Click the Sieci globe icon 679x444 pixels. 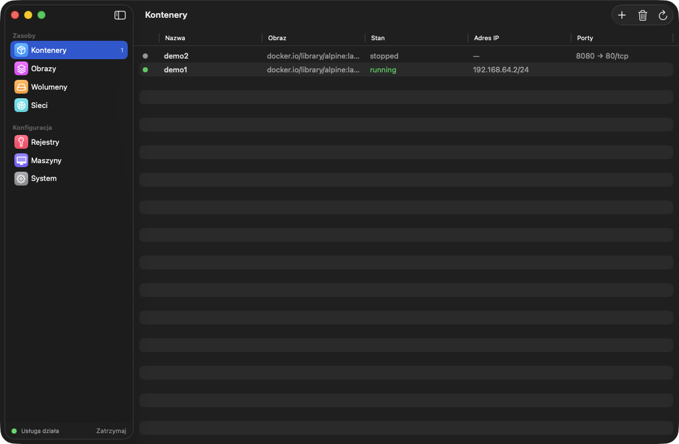[x=21, y=105]
